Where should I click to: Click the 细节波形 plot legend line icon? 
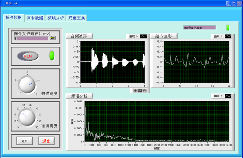(x=228, y=36)
